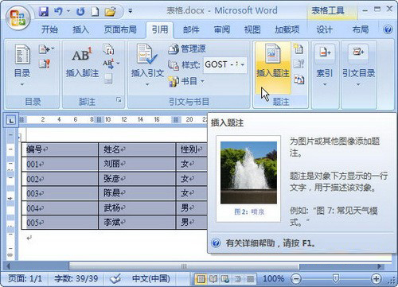
Task: Open the 加载项 tab
Action: point(287,29)
